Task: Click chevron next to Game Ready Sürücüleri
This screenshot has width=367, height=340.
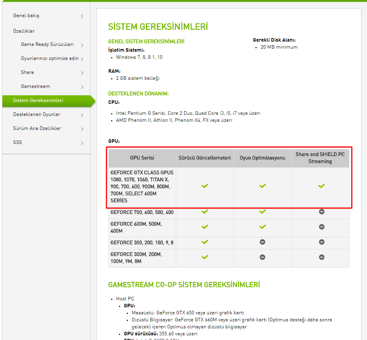Action: (82, 45)
